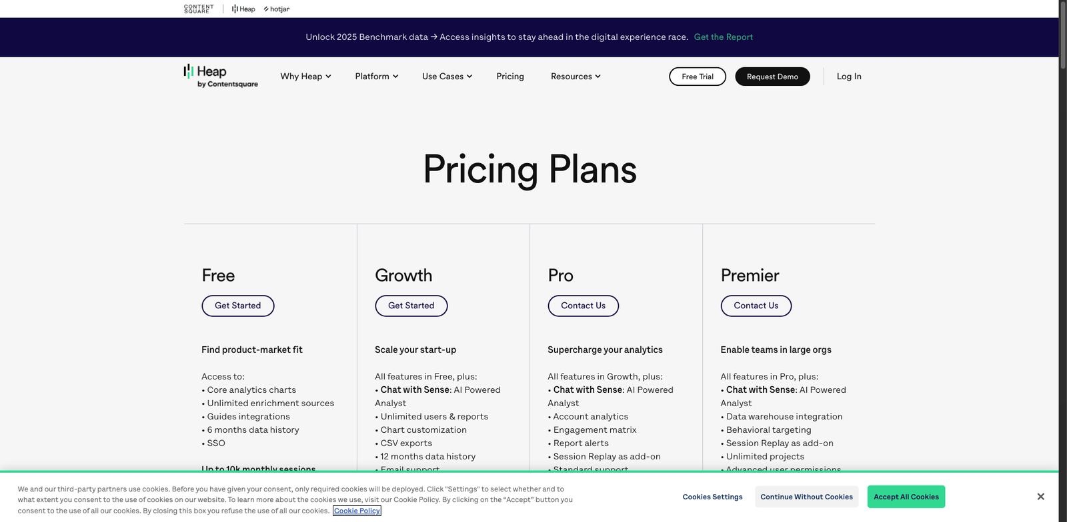Expand the Use Cases menu

click(447, 77)
